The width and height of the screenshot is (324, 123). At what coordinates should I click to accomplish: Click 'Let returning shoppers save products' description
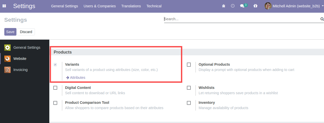pyautogui.click(x=238, y=93)
